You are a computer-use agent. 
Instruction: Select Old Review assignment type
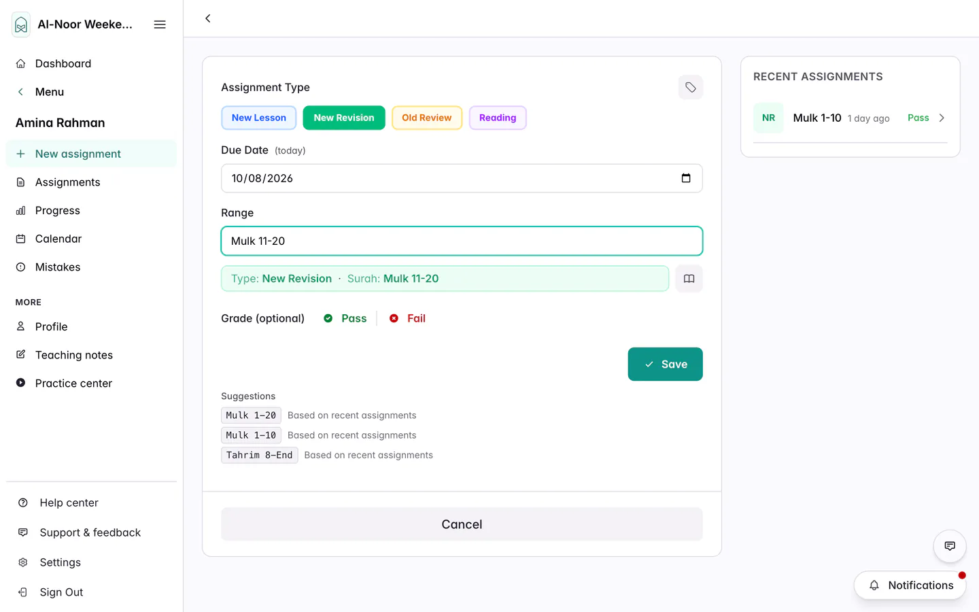pyautogui.click(x=427, y=118)
